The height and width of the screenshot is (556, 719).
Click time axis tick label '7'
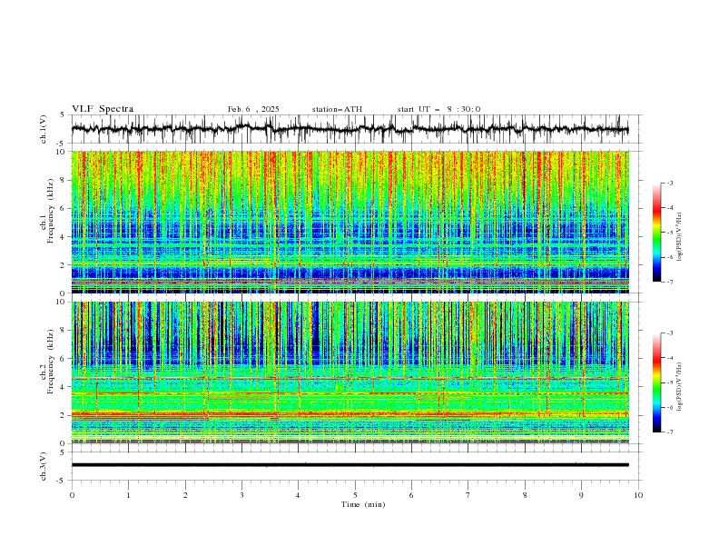pyautogui.click(x=468, y=495)
